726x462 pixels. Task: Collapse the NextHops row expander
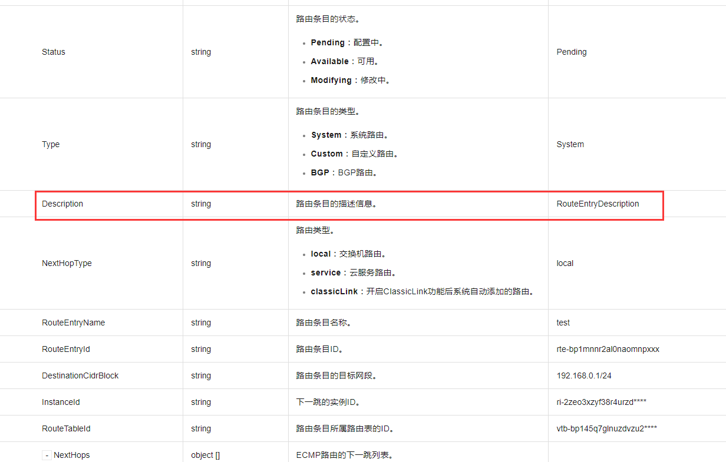(x=47, y=455)
